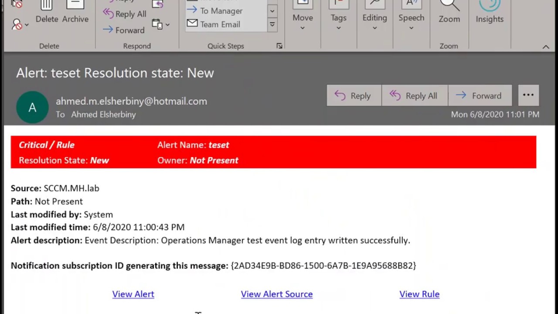Click the Zoom magnifier button
This screenshot has height=314, width=558.
[x=449, y=12]
